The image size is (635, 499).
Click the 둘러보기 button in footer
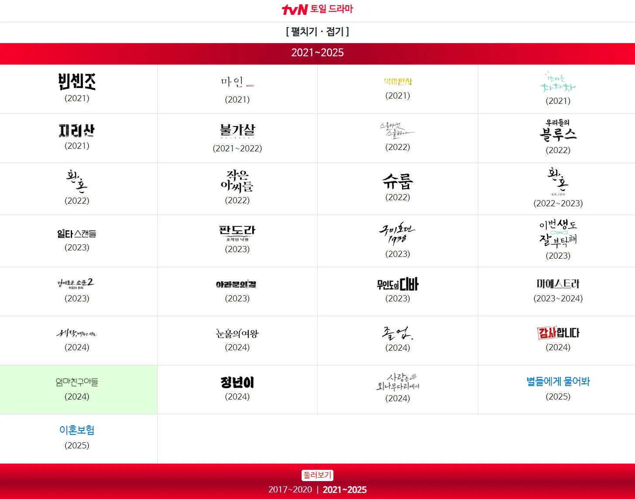[x=317, y=475]
